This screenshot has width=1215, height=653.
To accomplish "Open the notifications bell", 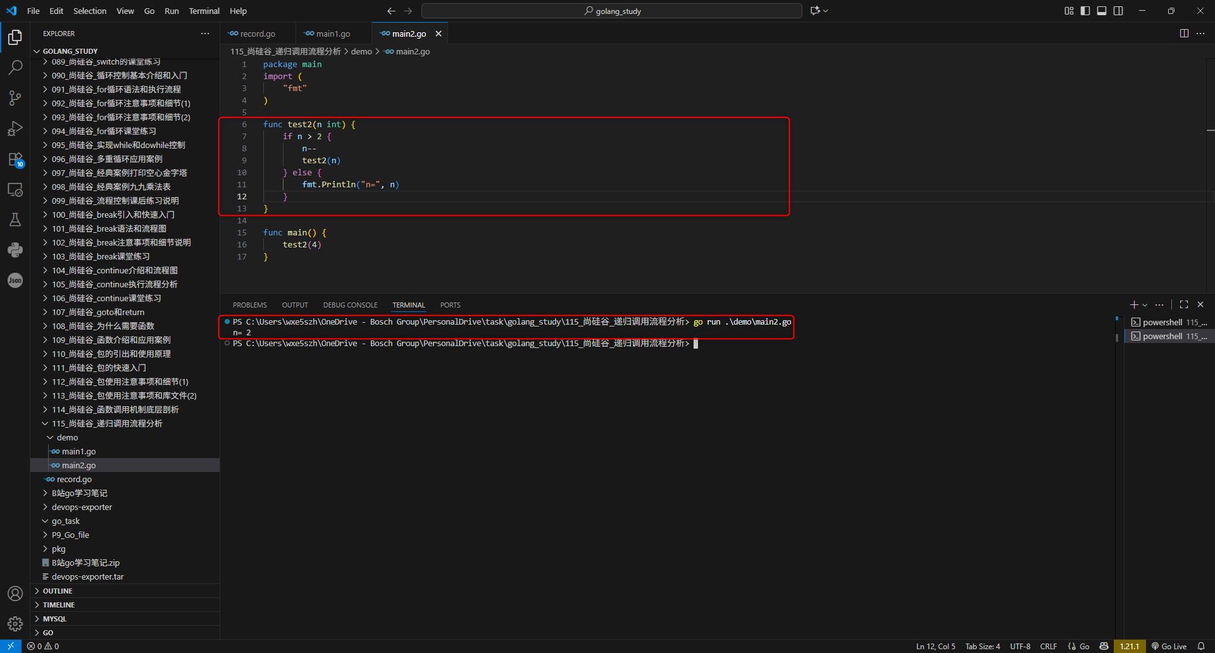I will coord(1201,646).
